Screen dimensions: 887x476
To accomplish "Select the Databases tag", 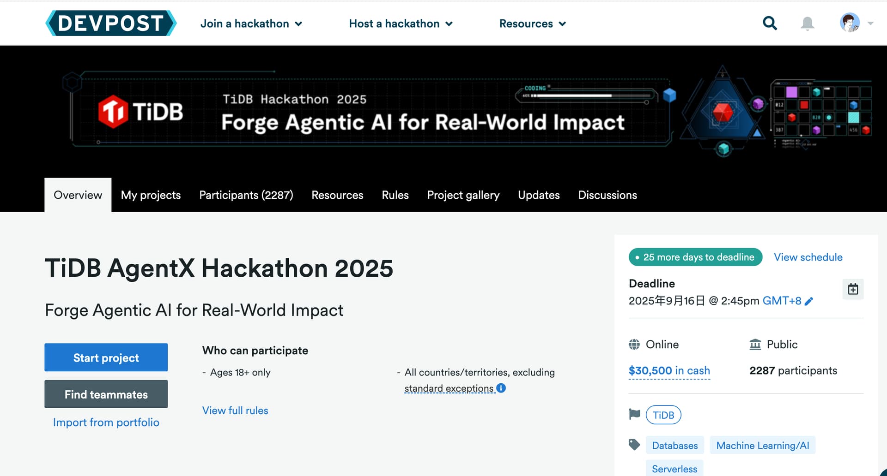I will (x=674, y=446).
